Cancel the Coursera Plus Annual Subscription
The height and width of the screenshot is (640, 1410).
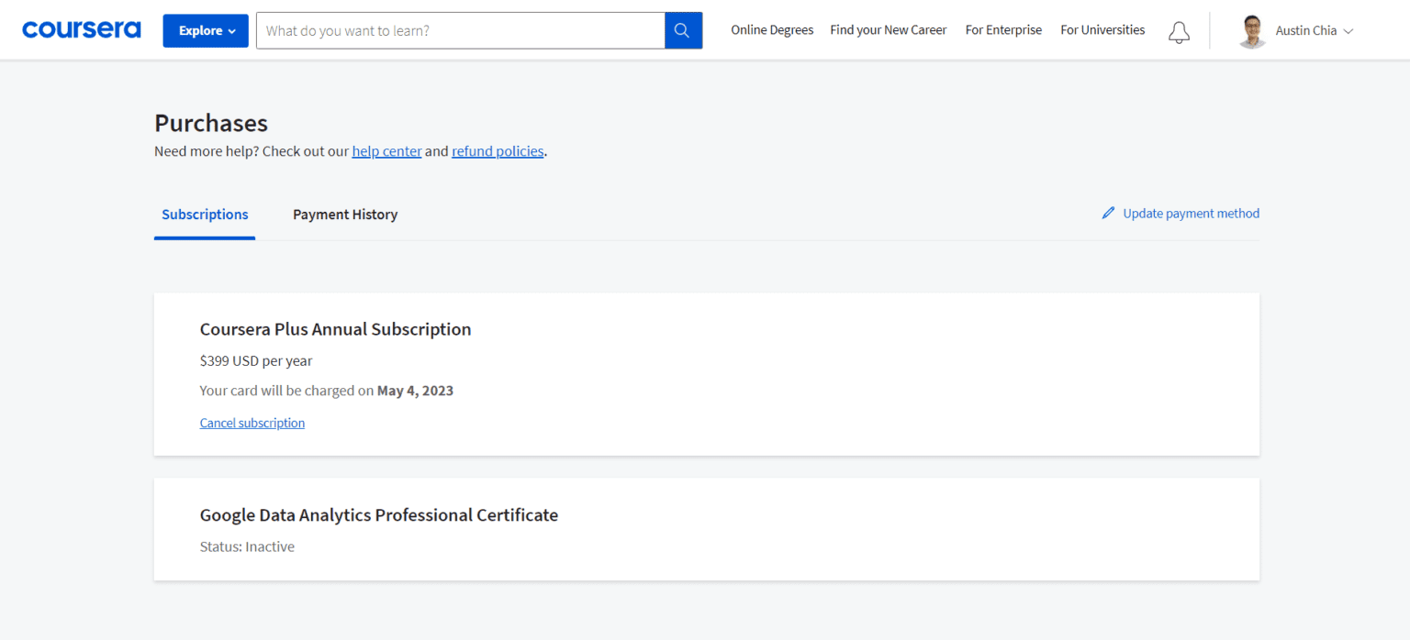(x=252, y=423)
